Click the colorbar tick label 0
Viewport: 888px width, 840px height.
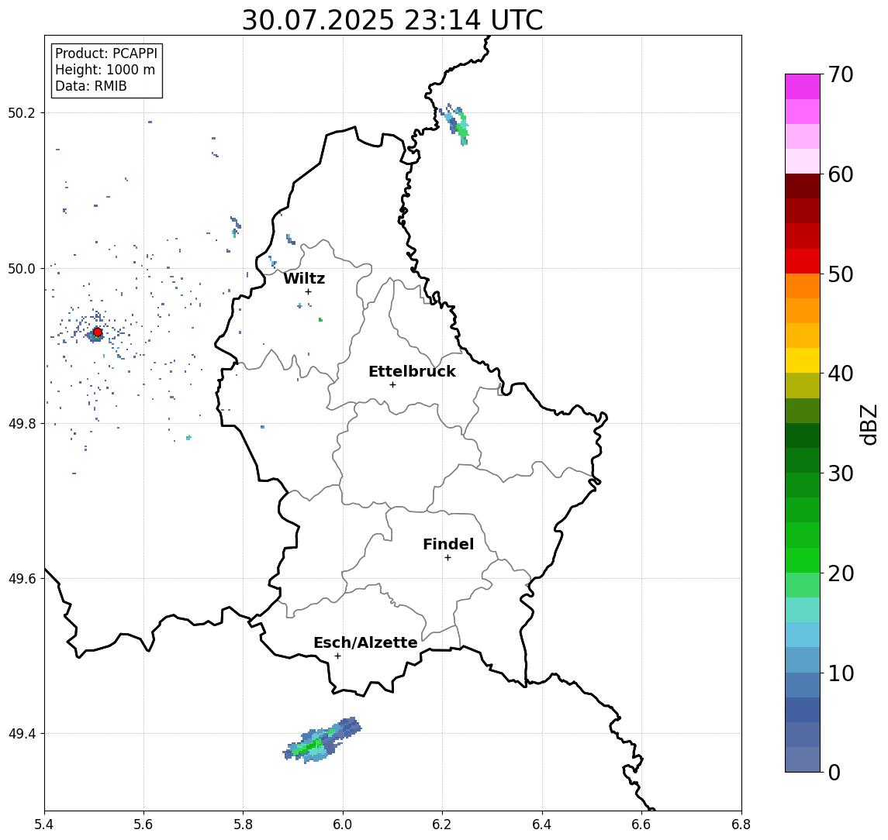[x=834, y=772]
